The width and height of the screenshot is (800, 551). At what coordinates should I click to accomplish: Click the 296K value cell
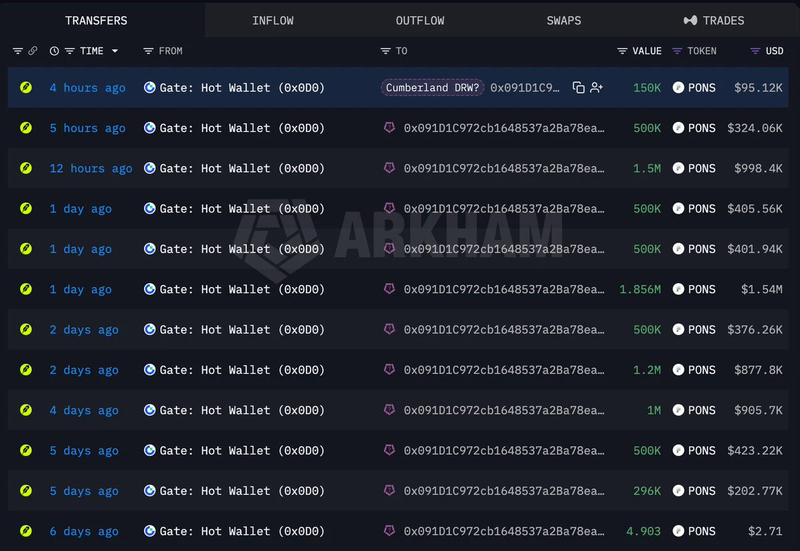click(x=647, y=491)
